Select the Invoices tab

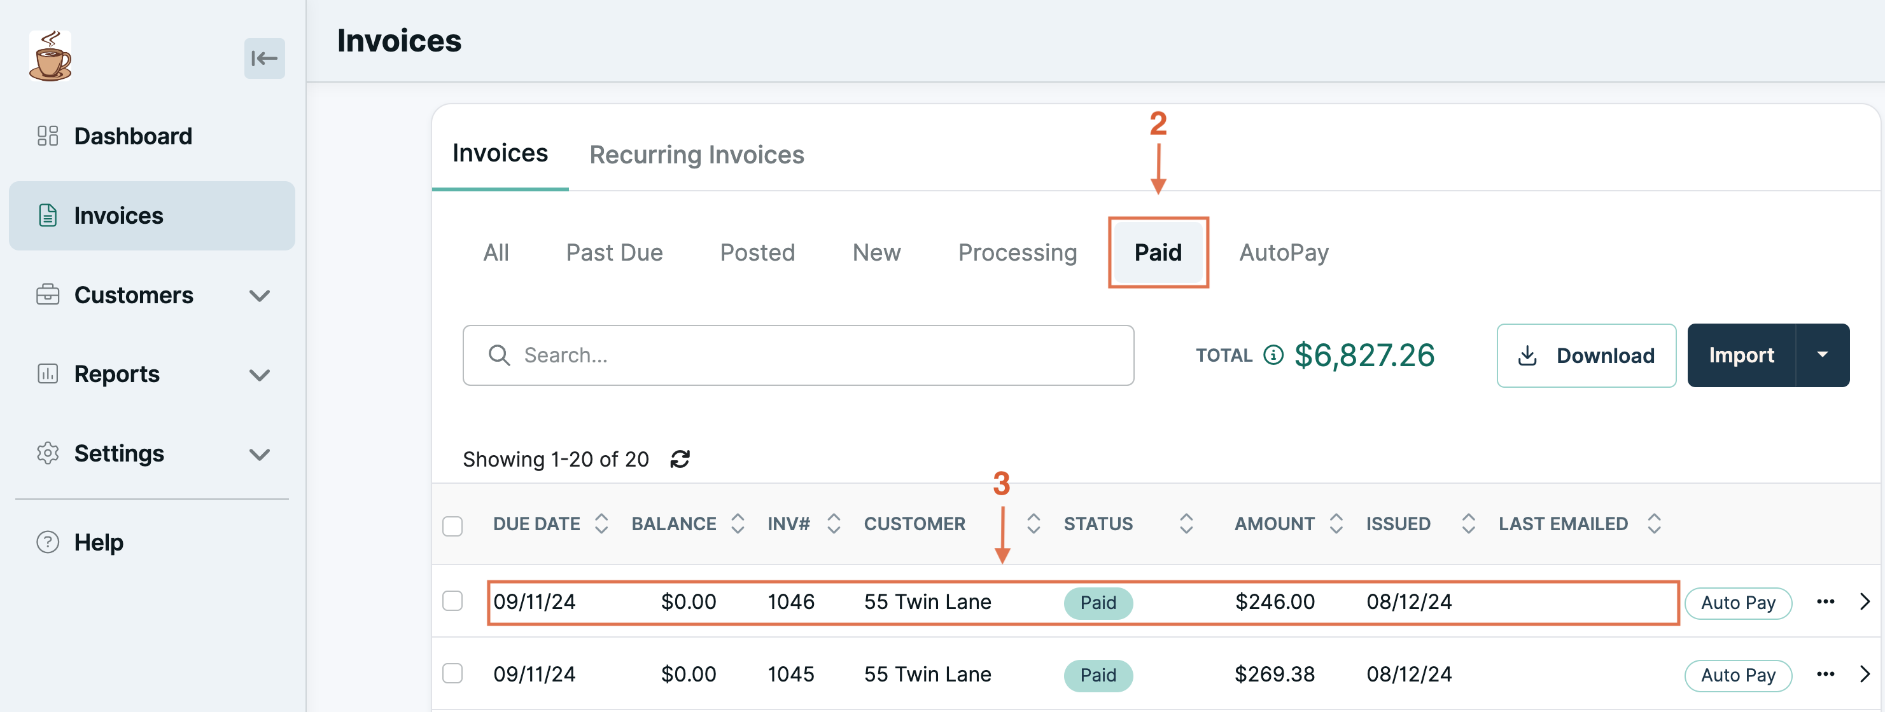500,153
